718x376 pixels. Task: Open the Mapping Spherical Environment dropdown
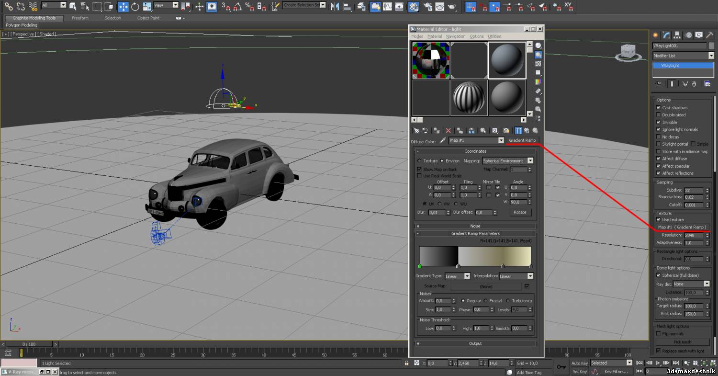(x=508, y=161)
